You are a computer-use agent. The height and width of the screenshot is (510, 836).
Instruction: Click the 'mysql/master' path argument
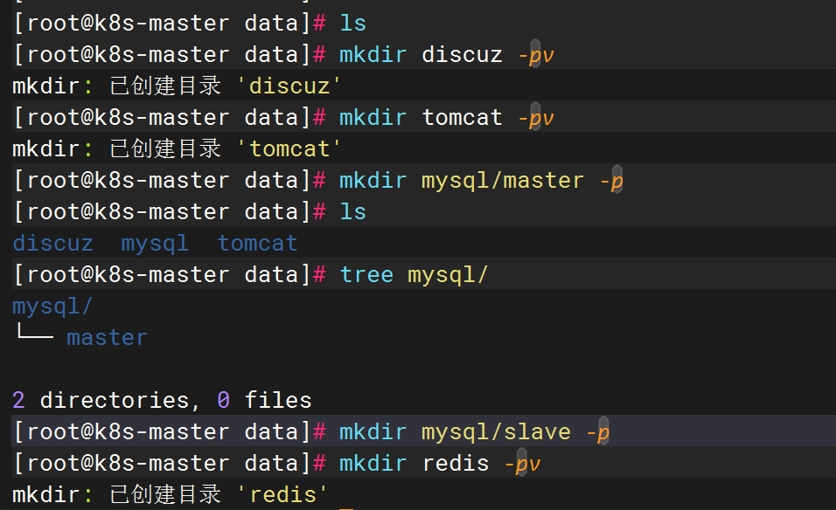[x=503, y=181]
